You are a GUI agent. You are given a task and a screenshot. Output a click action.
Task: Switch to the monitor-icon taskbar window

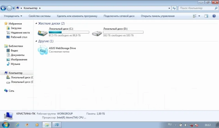(x=56, y=125)
